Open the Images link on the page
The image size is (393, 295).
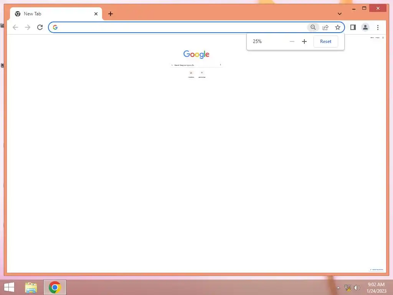point(378,38)
